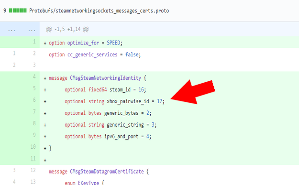The image size is (299, 185).
Task: Click the SPEED constant in line 1
Action: click(113, 43)
